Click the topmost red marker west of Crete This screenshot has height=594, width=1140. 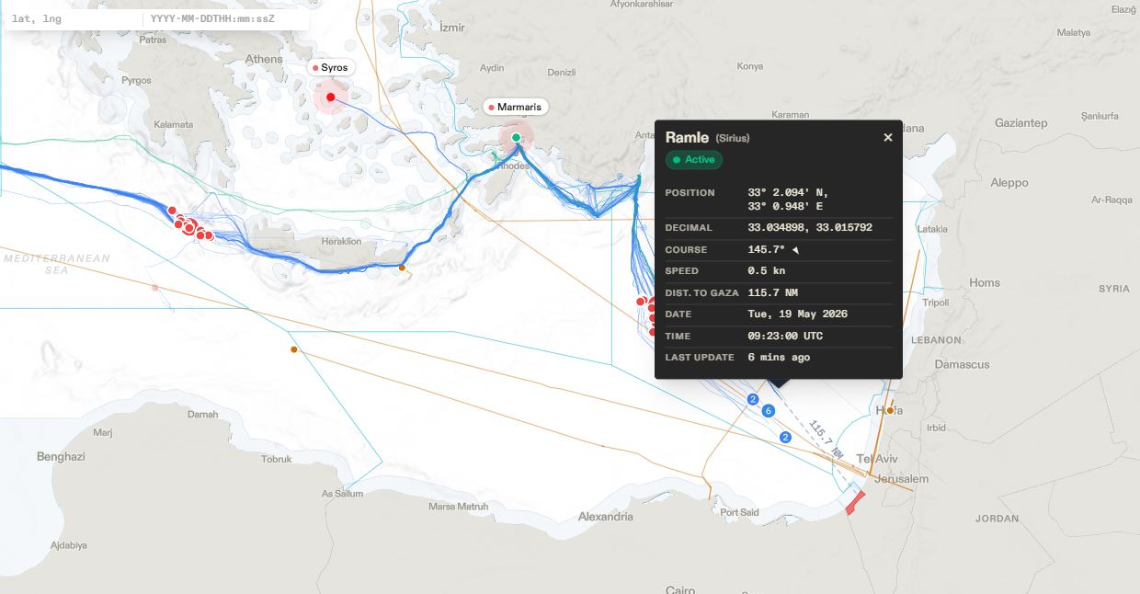tap(172, 211)
